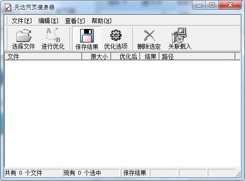Sort by the 路径 column header
The height and width of the screenshot is (181, 245).
point(197,56)
